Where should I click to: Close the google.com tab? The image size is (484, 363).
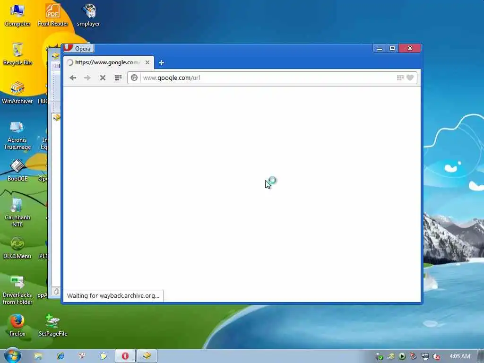(x=147, y=62)
